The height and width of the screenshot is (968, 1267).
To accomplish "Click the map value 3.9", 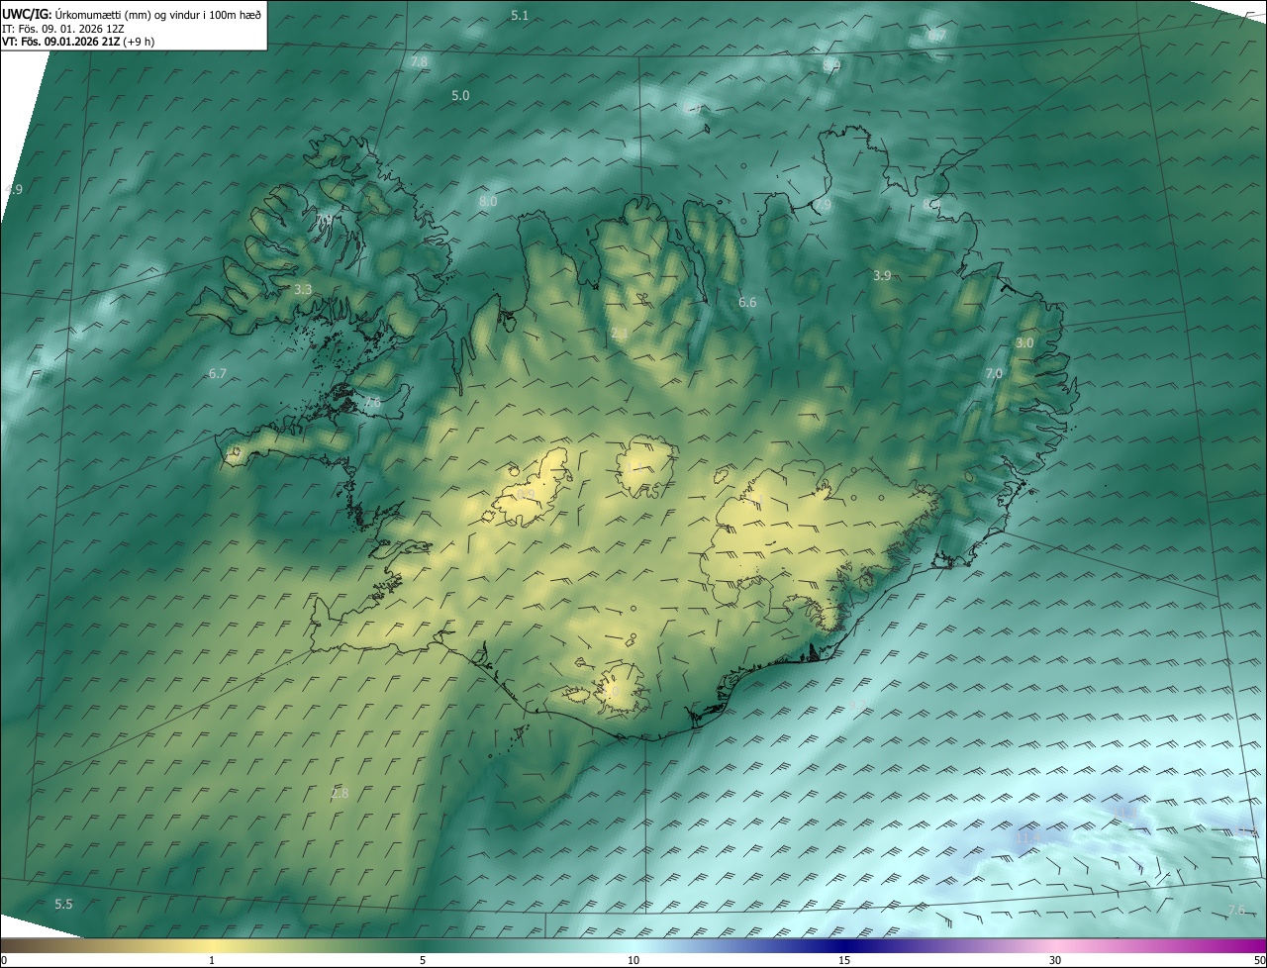I will [882, 275].
